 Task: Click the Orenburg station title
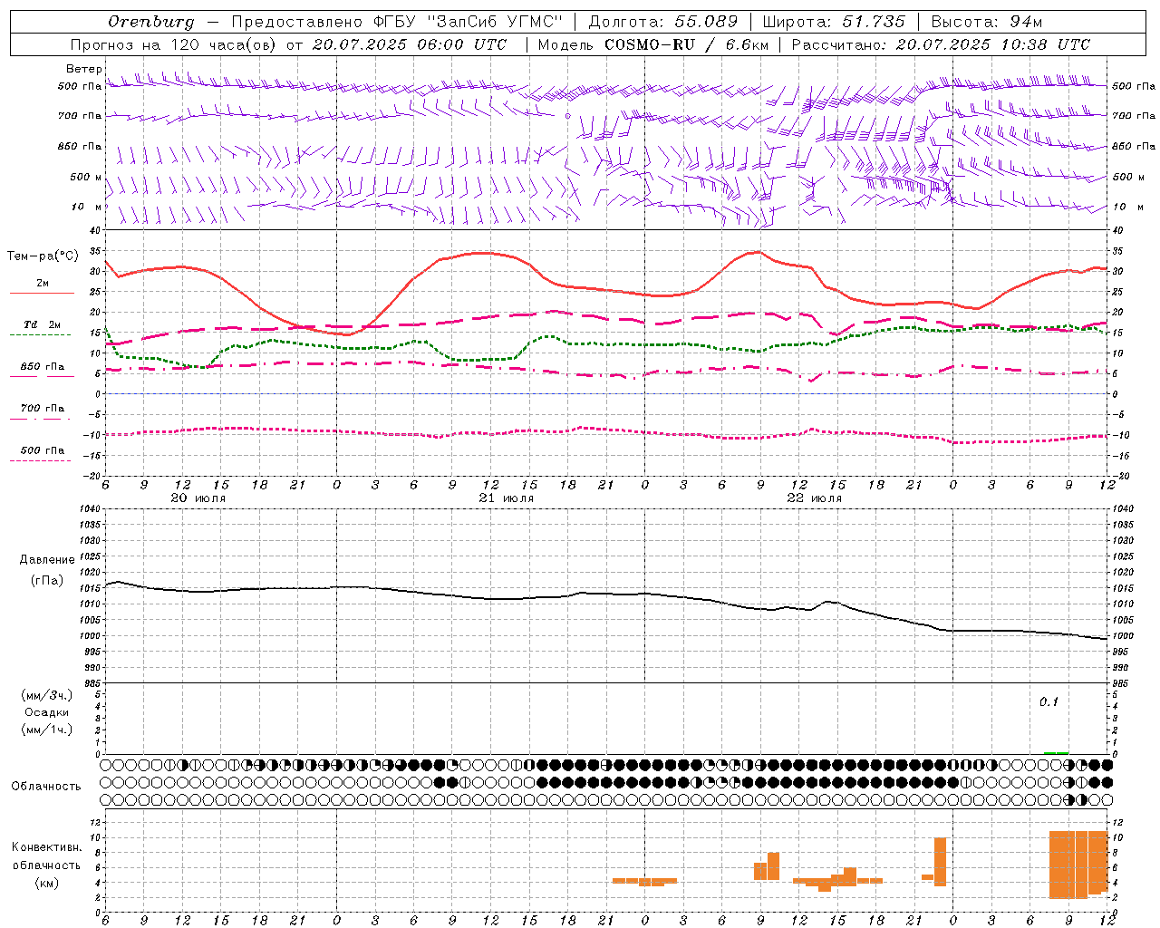(x=150, y=22)
